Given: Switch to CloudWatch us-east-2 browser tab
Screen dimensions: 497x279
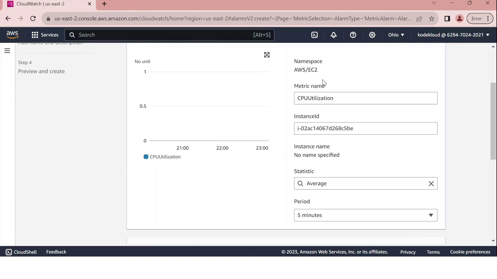Looking at the screenshot, I should coord(40,4).
